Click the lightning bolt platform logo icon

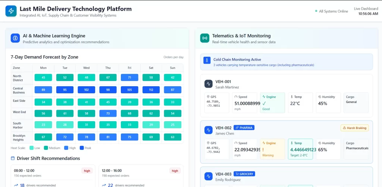pyautogui.click(x=11, y=11)
